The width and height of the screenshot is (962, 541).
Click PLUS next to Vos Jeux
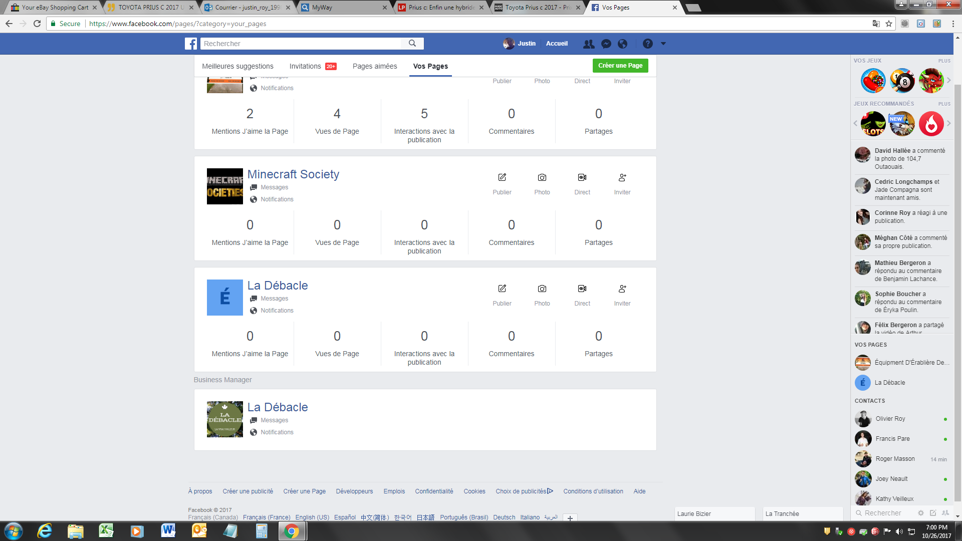(x=944, y=61)
